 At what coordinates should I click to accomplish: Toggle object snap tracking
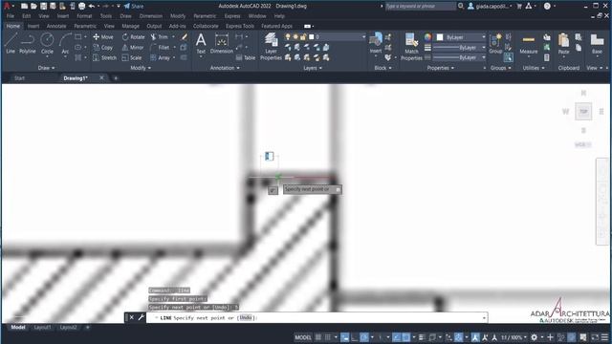[396, 337]
